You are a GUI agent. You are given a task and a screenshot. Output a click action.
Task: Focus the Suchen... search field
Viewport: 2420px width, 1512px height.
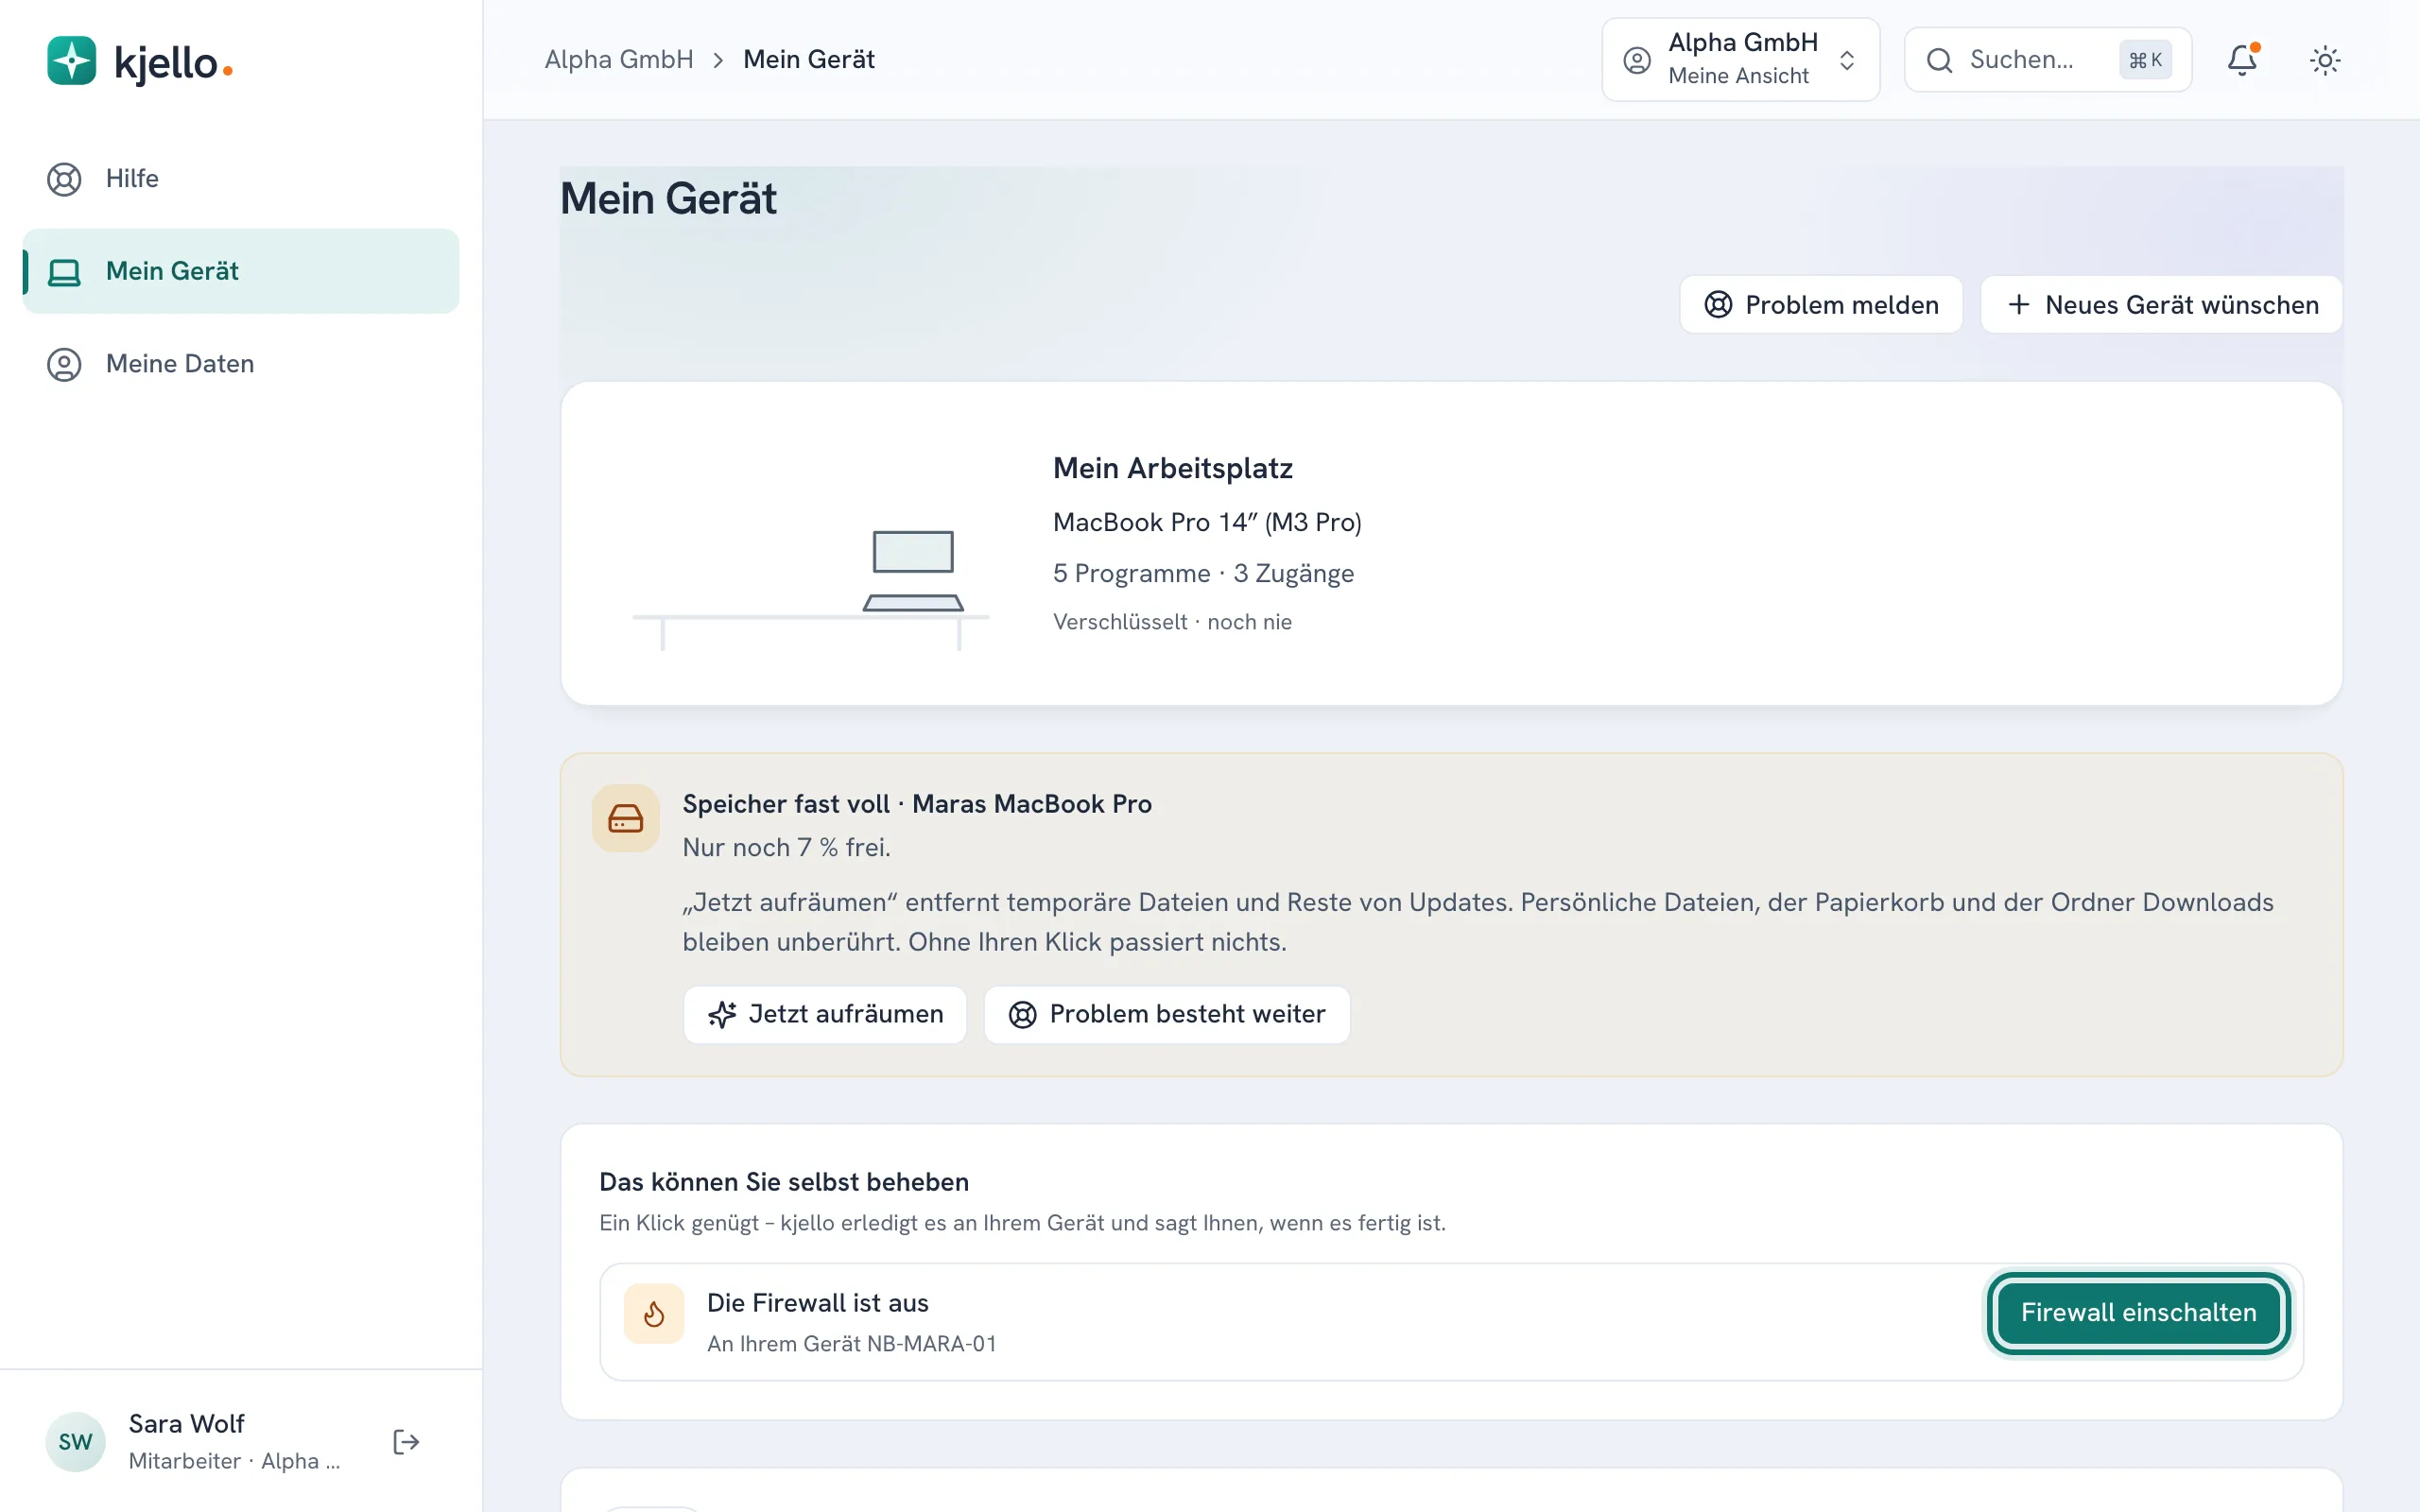(2047, 60)
